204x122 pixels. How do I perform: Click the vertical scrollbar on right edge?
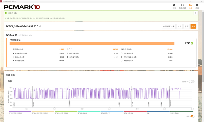pyautogui.click(x=203, y=47)
